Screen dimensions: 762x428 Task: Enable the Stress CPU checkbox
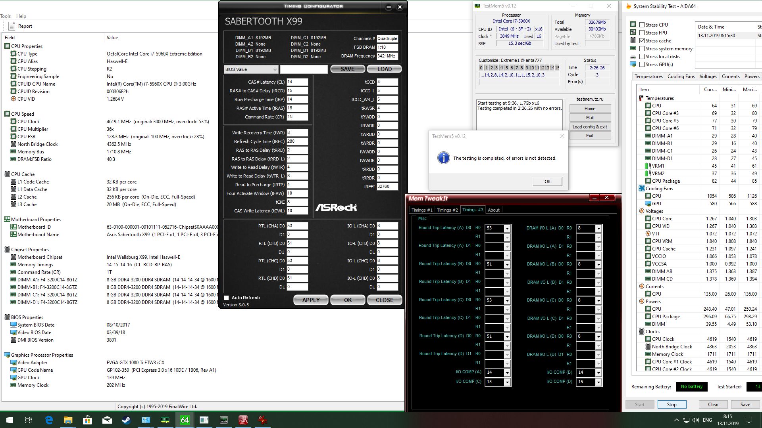(x=642, y=25)
